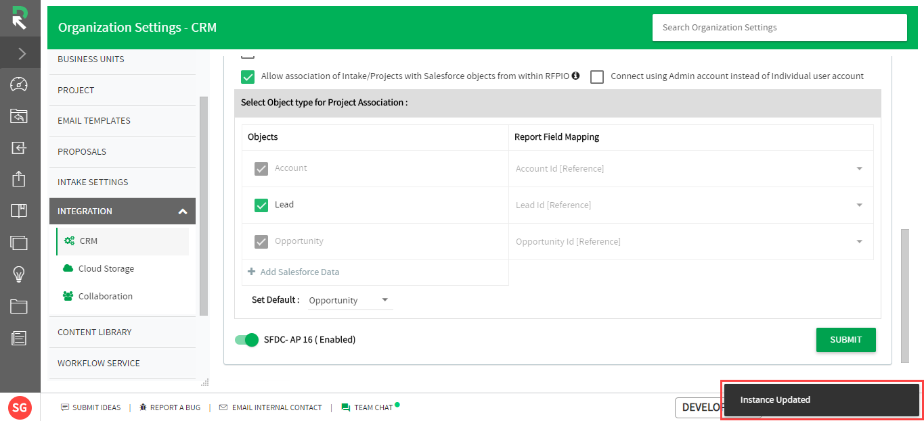The image size is (924, 421).
Task: Click the Submit Ideas link
Action: click(x=97, y=407)
